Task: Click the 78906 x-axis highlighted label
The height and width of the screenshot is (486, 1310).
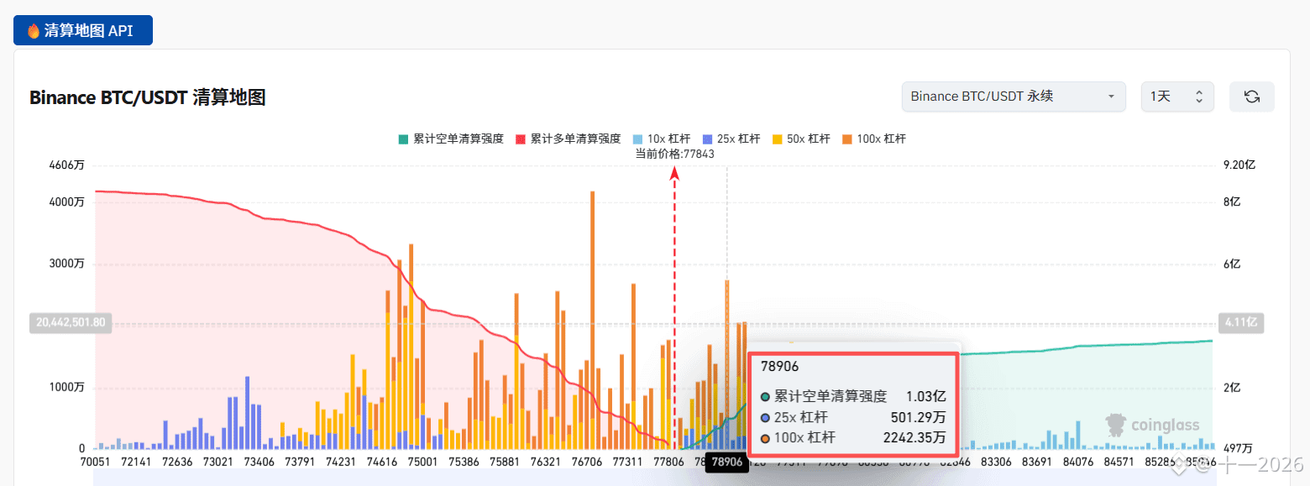Action: tap(727, 462)
